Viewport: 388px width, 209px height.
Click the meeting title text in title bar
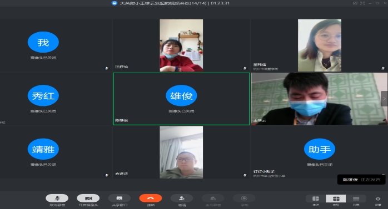click(x=175, y=3)
